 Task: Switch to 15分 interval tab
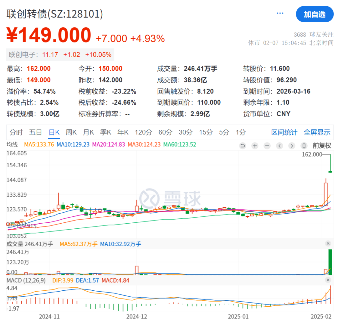click(x=206, y=132)
